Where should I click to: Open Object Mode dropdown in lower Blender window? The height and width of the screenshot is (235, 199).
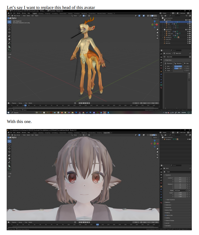17,135
